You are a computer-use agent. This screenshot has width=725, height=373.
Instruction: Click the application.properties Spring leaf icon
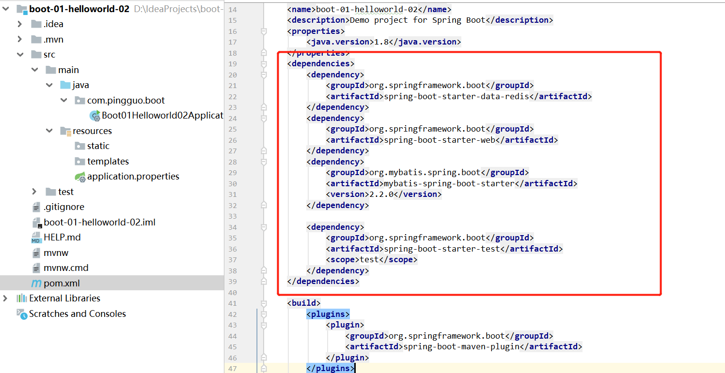[80, 177]
